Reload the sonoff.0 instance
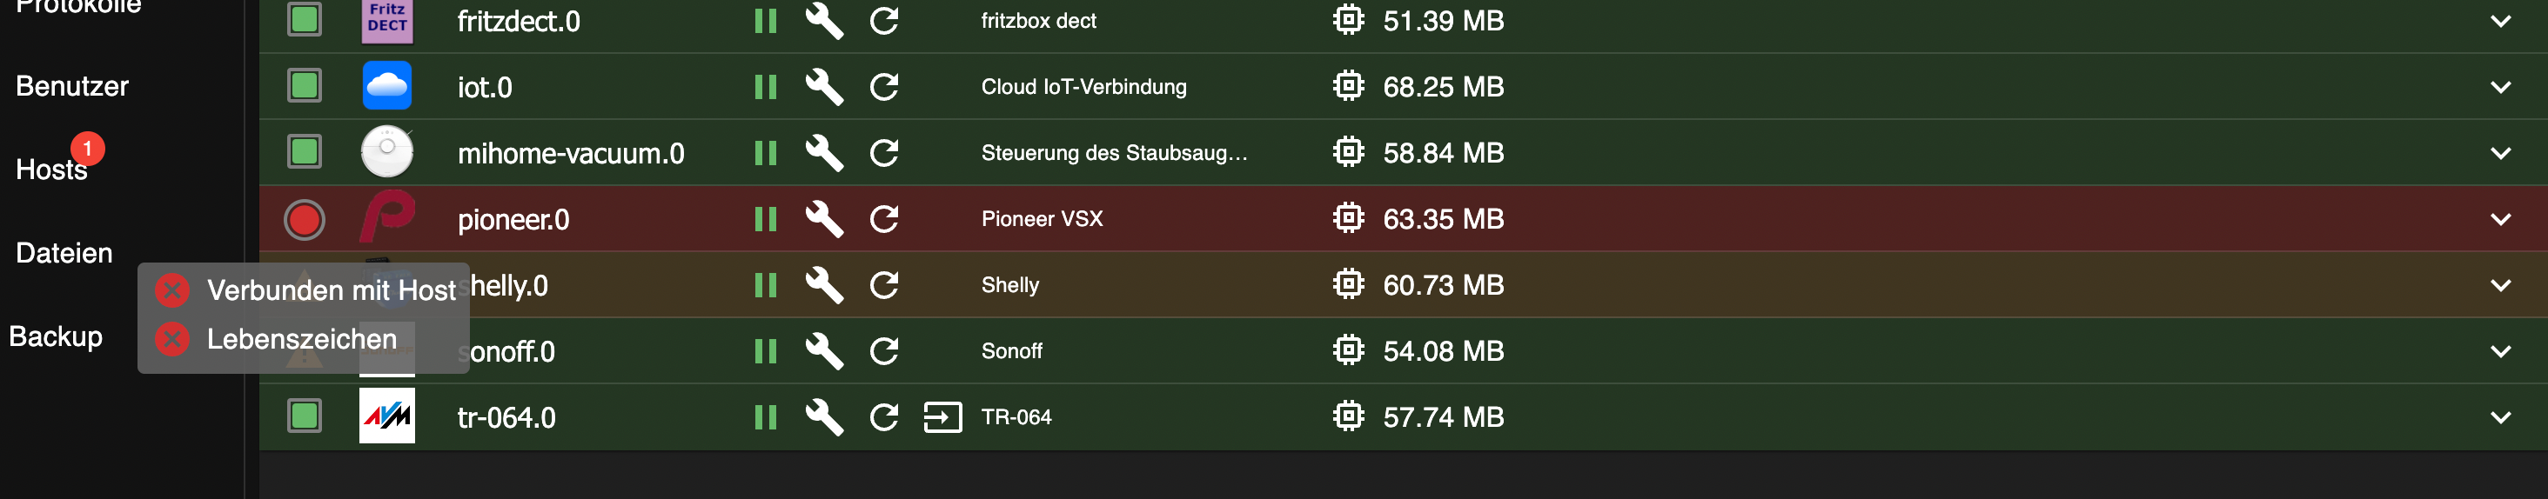Image resolution: width=2548 pixels, height=499 pixels. point(883,351)
